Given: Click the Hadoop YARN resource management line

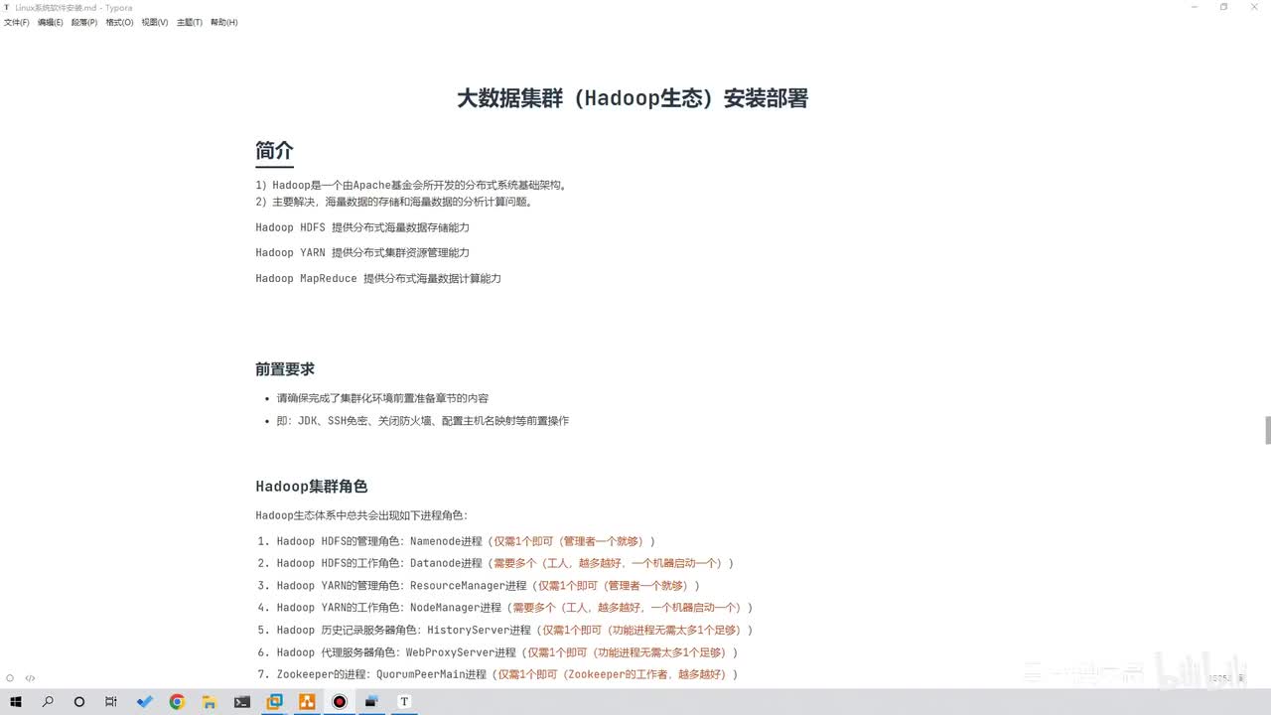Looking at the screenshot, I should [x=362, y=252].
